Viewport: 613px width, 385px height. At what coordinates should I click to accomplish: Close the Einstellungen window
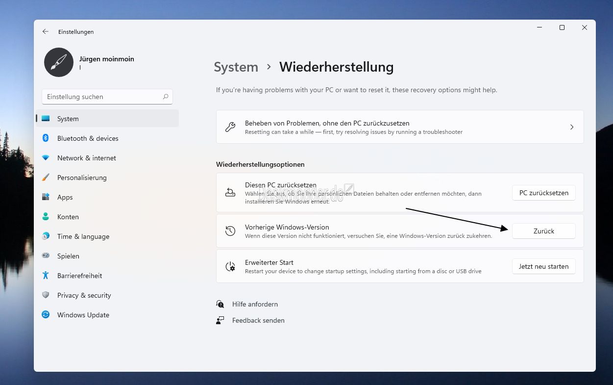point(585,27)
